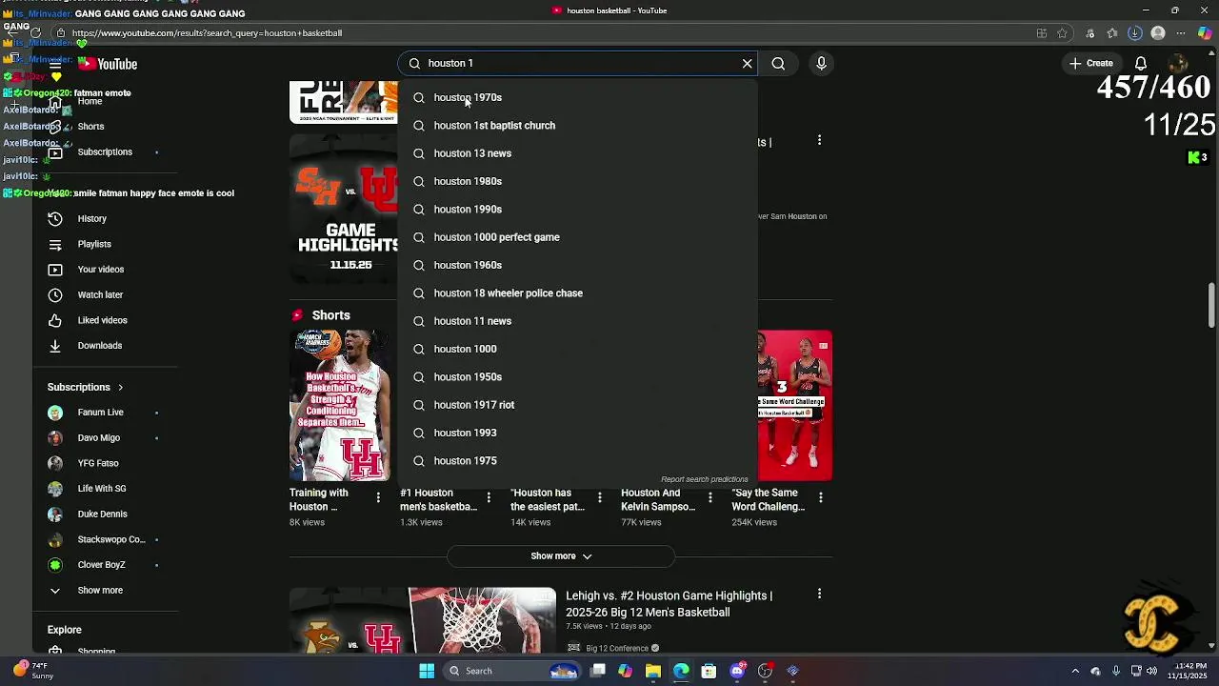Select suggestion houston 1917 riot
Viewport: 1219px width, 686px height.
point(577,405)
